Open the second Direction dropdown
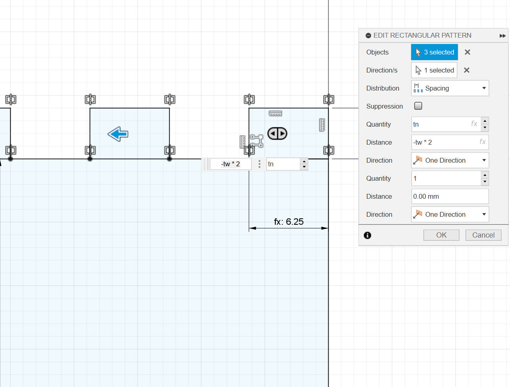 click(450, 214)
